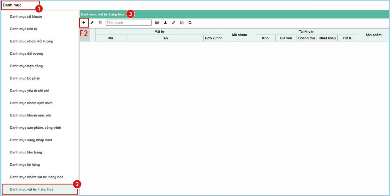Click the 'Mã nhóm' column header
The height and width of the screenshot is (196, 390).
239,35
